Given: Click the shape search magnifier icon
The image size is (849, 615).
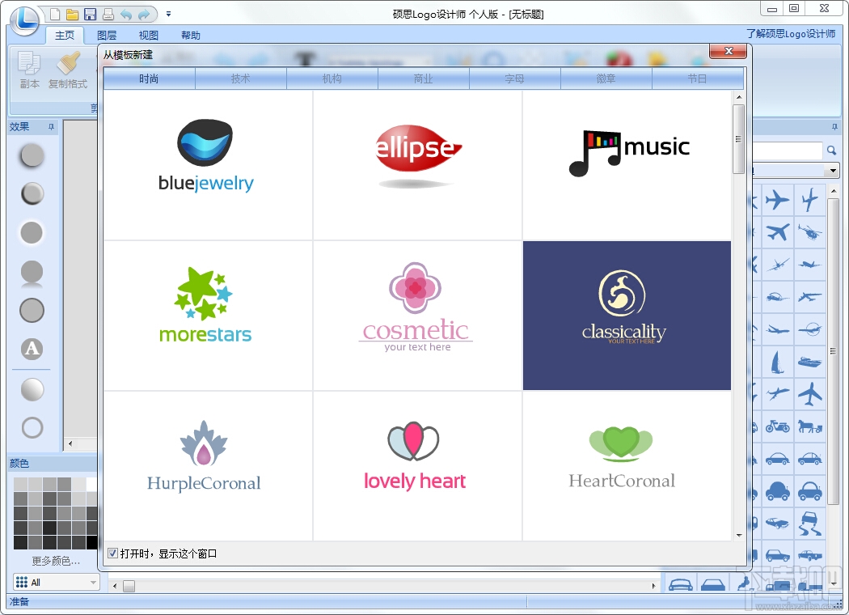Looking at the screenshot, I should pos(832,150).
